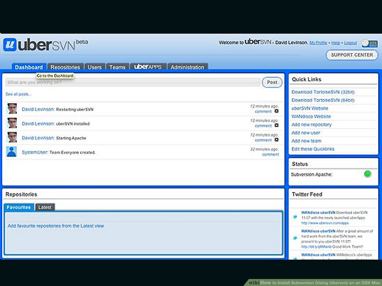Image resolution: width=382 pixels, height=286 pixels.
Task: Click the uberSVN logo icon
Action: pos(10,44)
